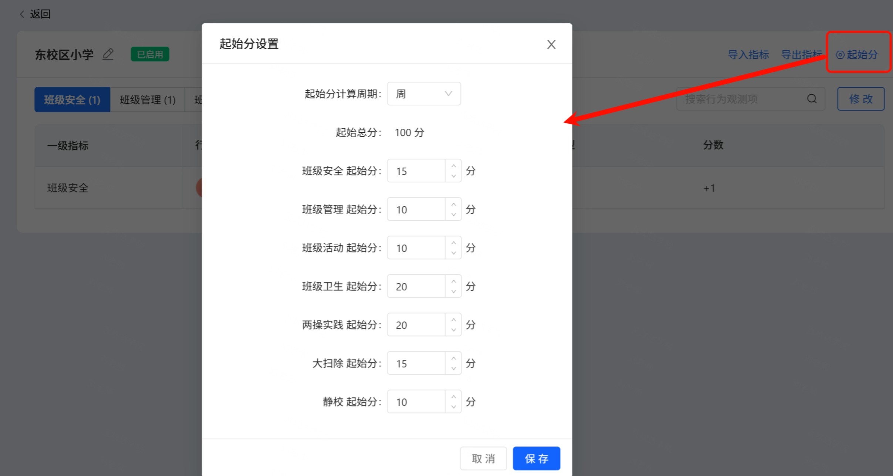Click the 修改 button
The width and height of the screenshot is (893, 476).
click(x=860, y=99)
